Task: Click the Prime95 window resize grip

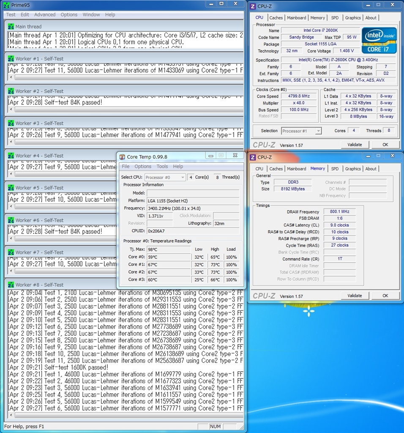Action: point(241,427)
